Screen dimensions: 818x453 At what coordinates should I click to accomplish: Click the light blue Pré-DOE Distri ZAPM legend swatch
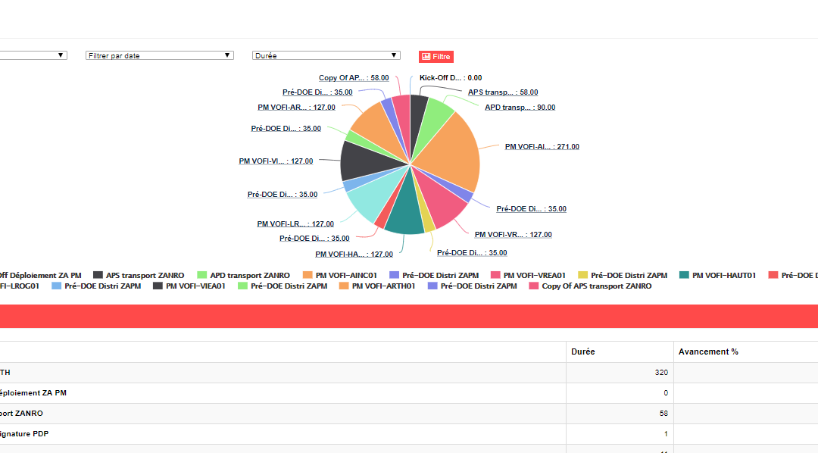[x=56, y=286]
